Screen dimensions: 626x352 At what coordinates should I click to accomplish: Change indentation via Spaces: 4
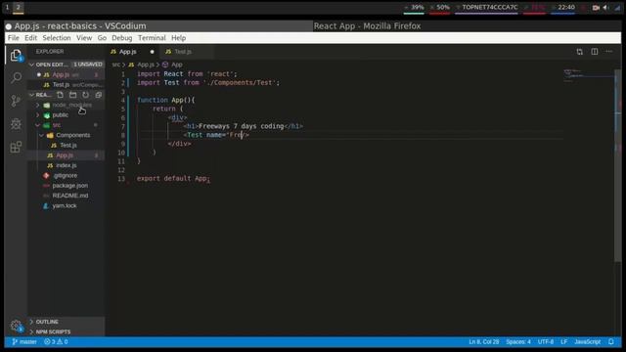click(518, 341)
